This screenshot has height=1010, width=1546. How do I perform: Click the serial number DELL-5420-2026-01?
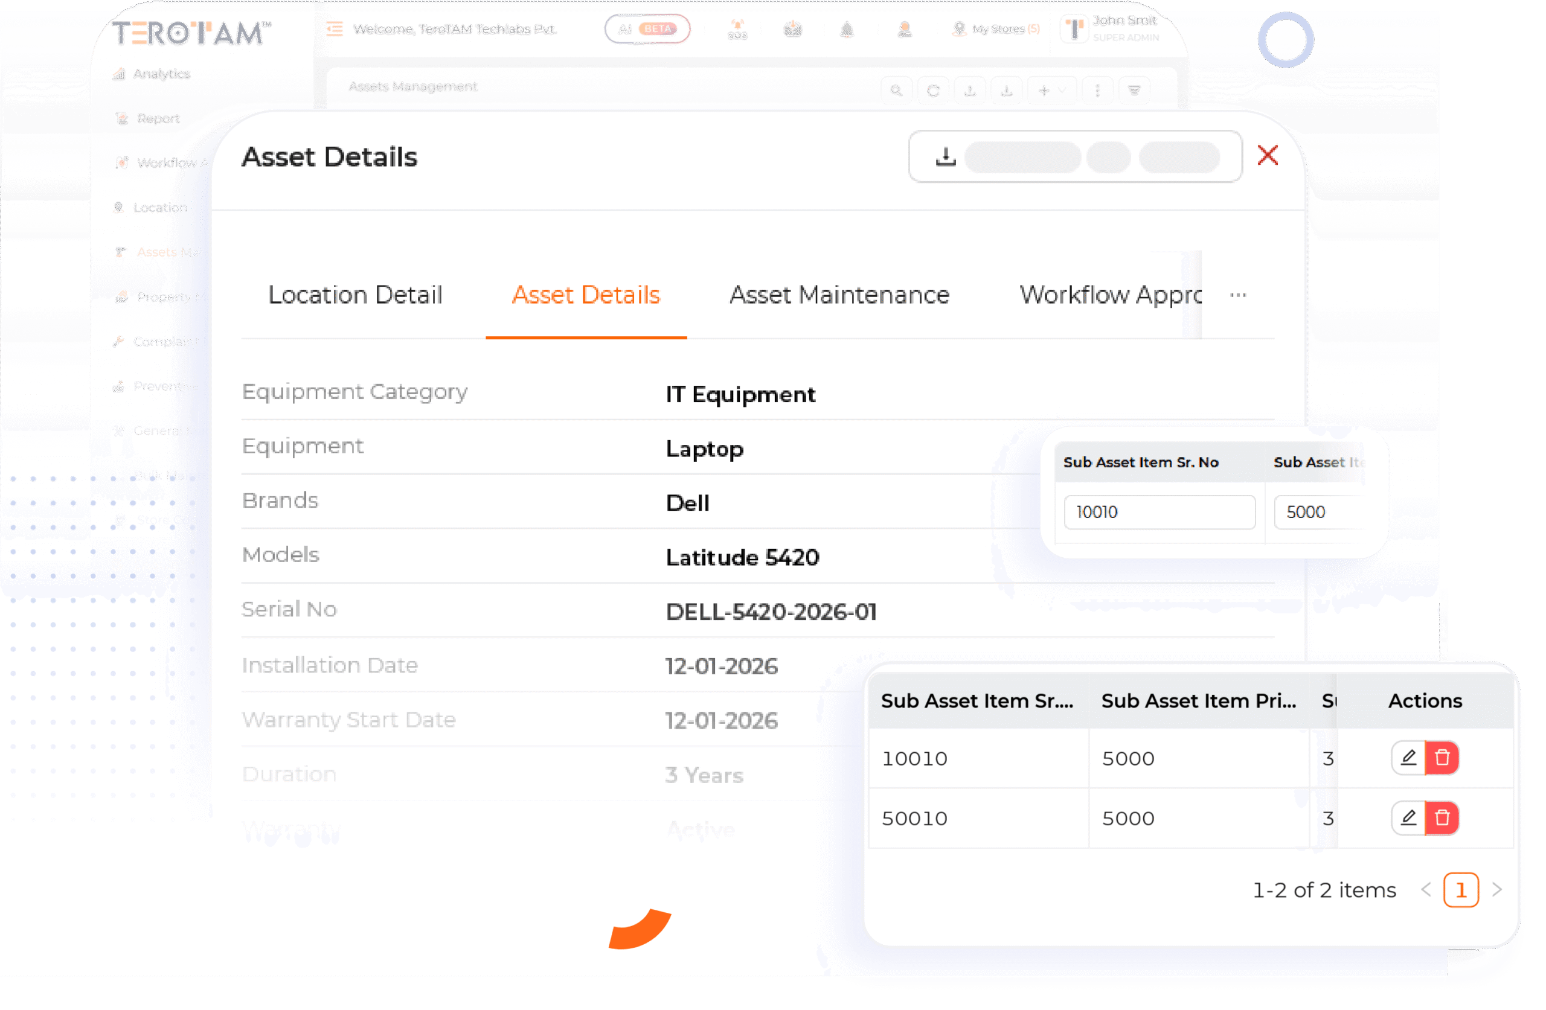pyautogui.click(x=771, y=612)
